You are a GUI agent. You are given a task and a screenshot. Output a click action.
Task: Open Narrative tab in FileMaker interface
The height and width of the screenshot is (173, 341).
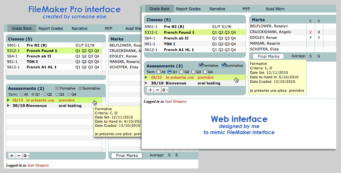click(x=80, y=29)
